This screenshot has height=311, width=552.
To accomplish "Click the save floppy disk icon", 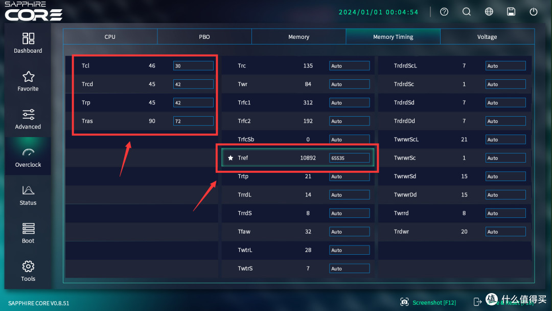I will point(511,12).
